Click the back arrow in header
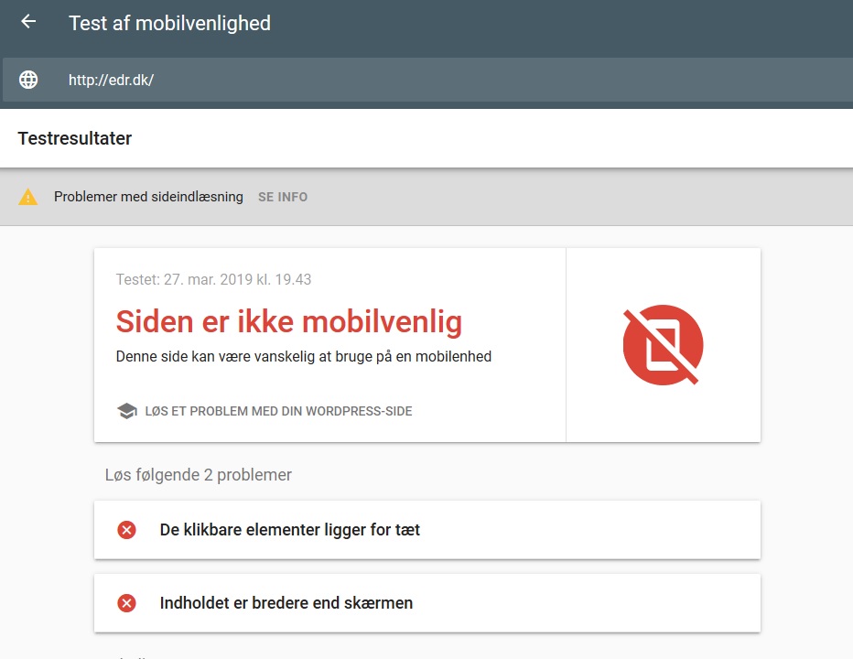 pyautogui.click(x=28, y=22)
